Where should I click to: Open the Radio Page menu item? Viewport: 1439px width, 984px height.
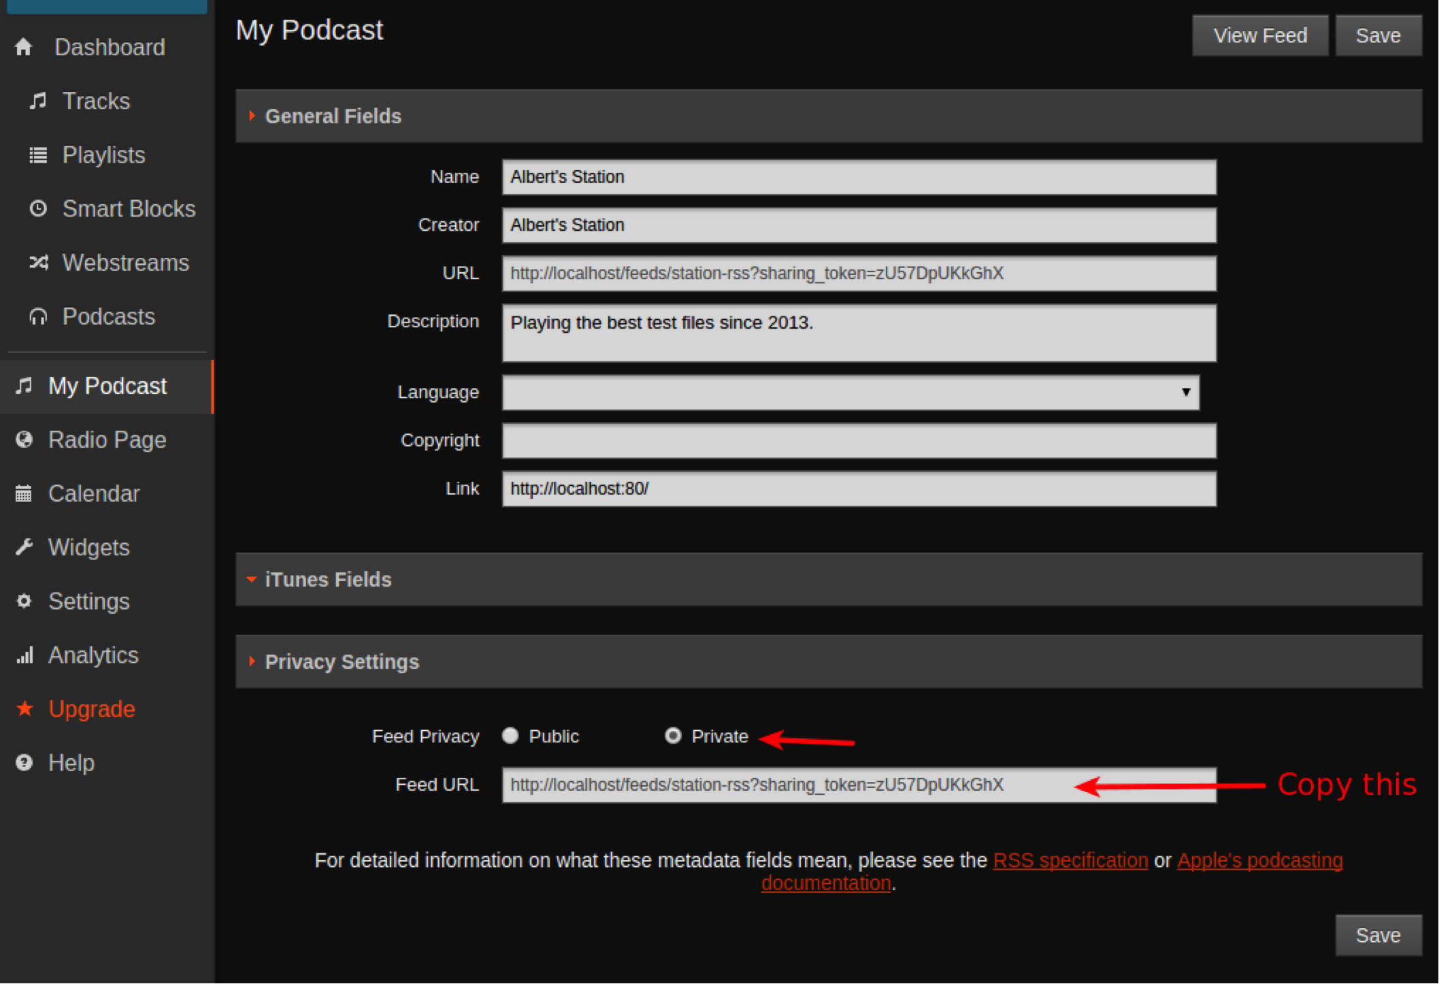click(107, 440)
